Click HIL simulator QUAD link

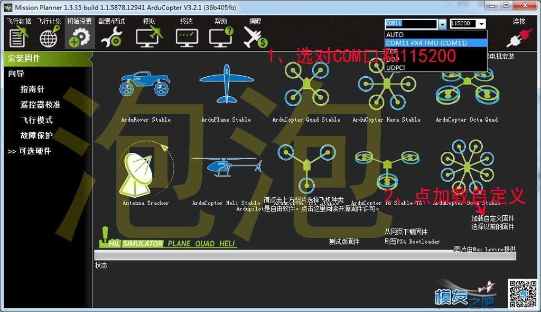[204, 244]
